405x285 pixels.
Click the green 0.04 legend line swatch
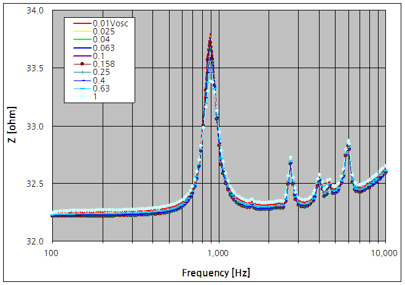coord(82,39)
